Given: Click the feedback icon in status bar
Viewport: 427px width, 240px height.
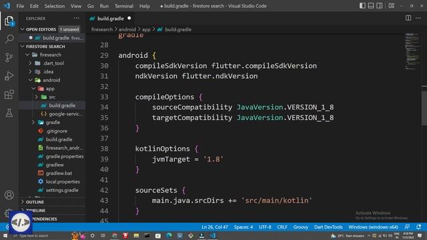Looking at the screenshot, I should (407, 227).
